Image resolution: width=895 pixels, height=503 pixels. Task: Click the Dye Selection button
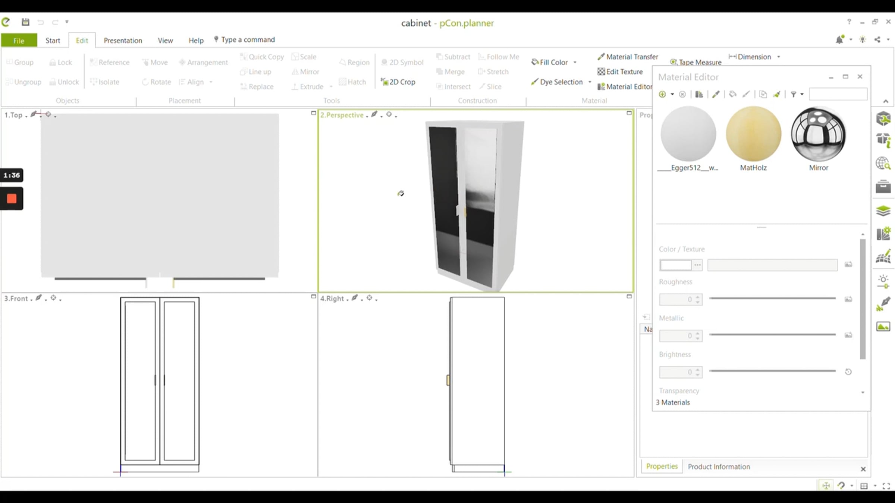pos(557,82)
